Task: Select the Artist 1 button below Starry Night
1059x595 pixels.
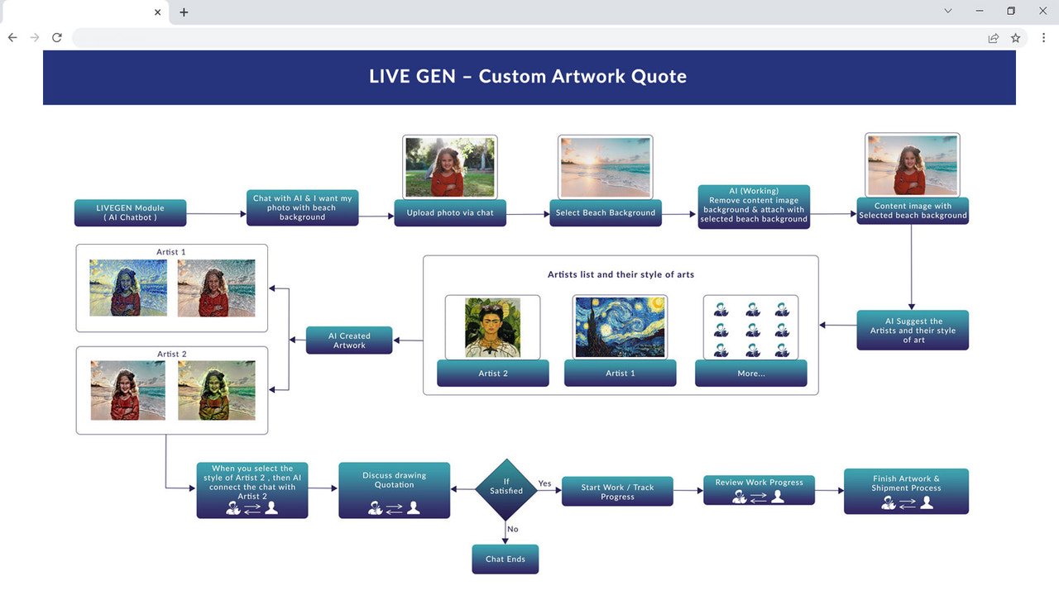Action: click(620, 373)
